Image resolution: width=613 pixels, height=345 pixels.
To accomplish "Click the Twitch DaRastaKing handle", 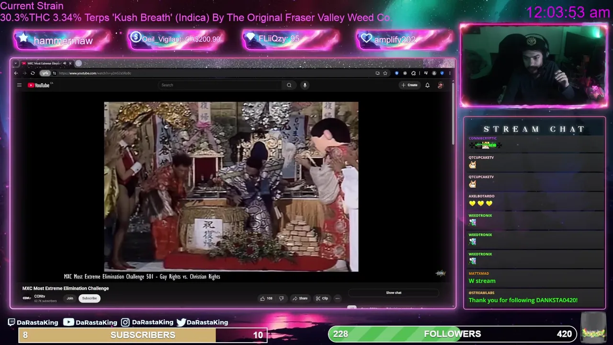I will [x=33, y=322].
